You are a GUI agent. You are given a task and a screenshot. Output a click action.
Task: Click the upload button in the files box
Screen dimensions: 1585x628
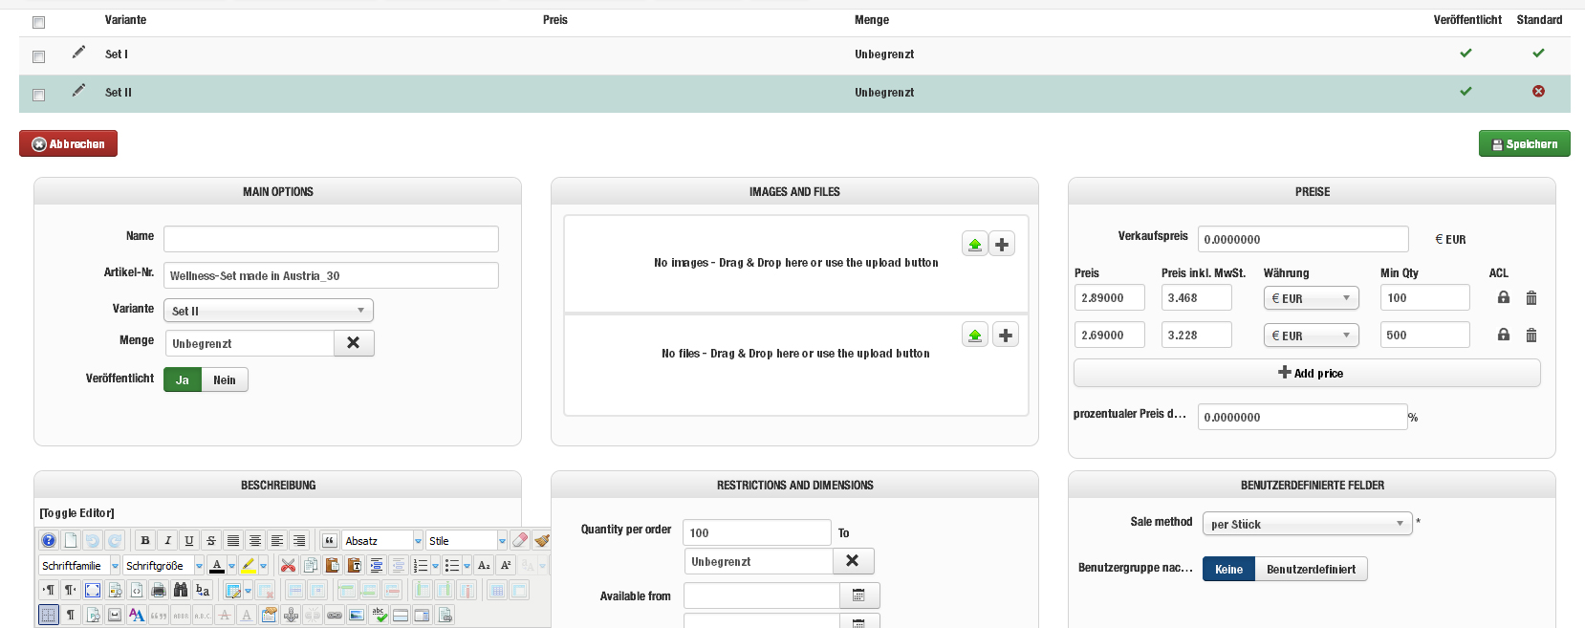pyautogui.click(x=975, y=336)
